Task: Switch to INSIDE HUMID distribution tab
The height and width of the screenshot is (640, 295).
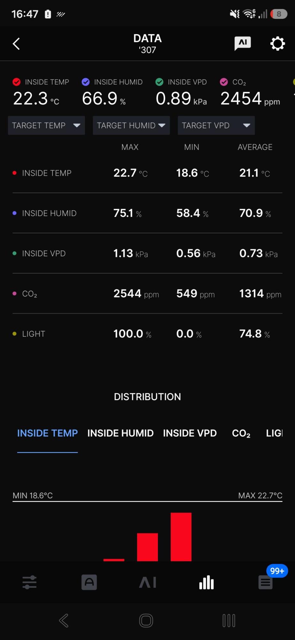Action: pos(120,433)
